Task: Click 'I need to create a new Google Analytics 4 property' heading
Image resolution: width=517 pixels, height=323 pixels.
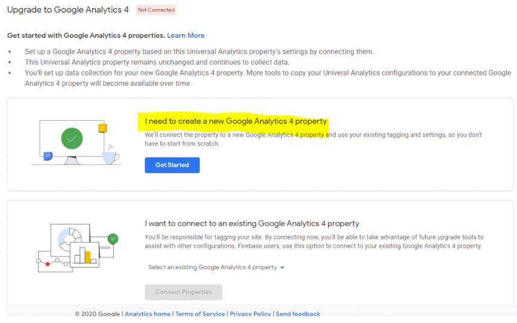Action: (236, 121)
